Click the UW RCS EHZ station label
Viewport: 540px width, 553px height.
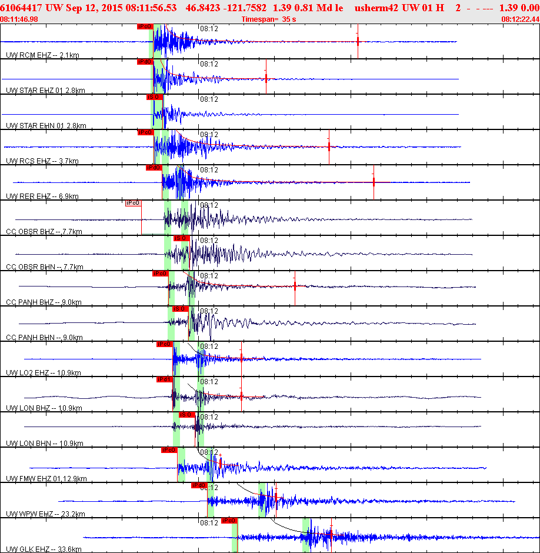[x=42, y=161]
